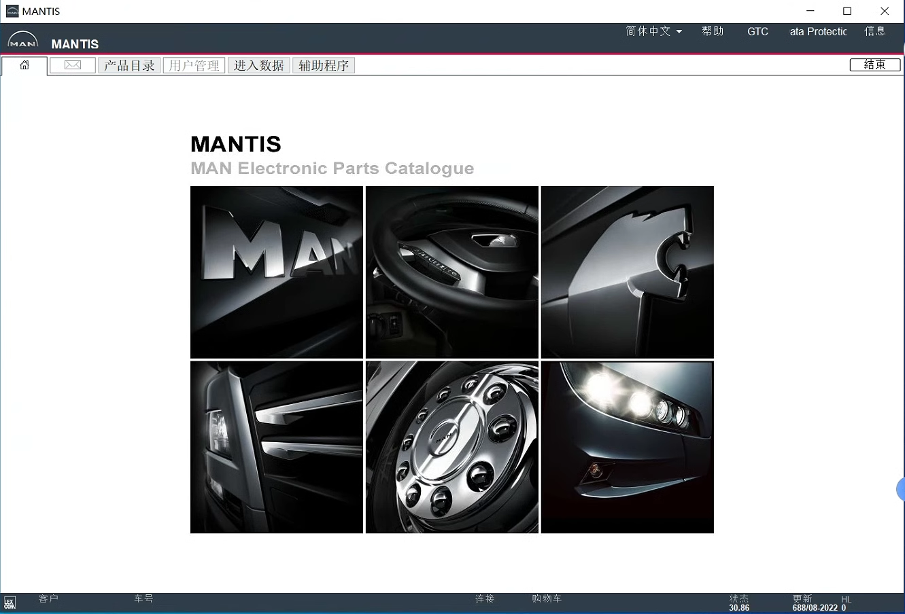Minimize the MANTIS window

pyautogui.click(x=810, y=11)
